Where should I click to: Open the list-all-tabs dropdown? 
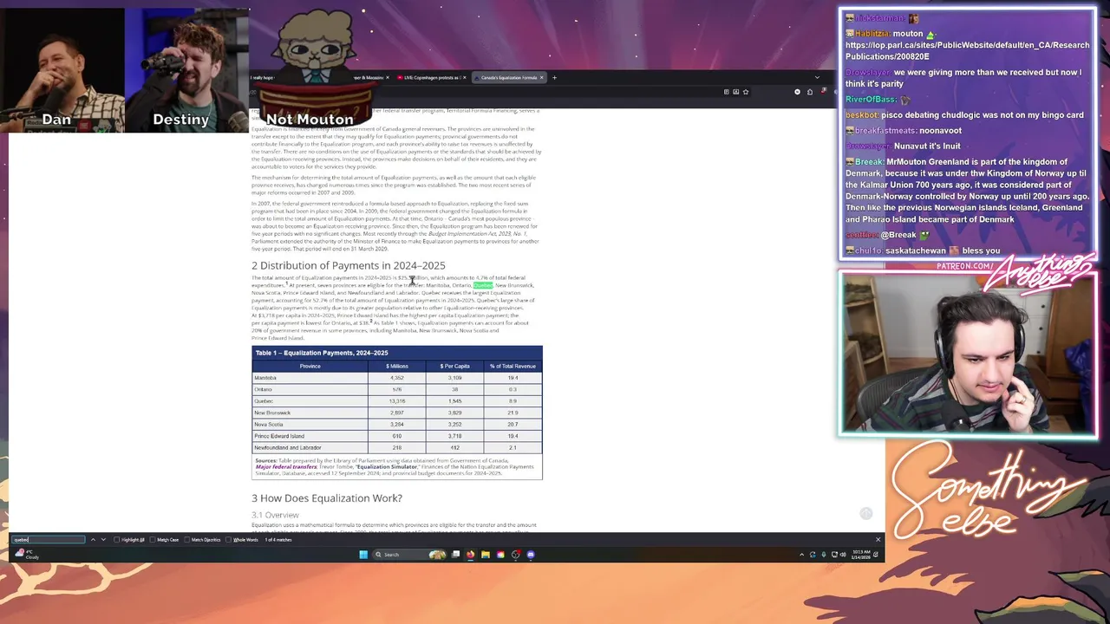point(817,77)
